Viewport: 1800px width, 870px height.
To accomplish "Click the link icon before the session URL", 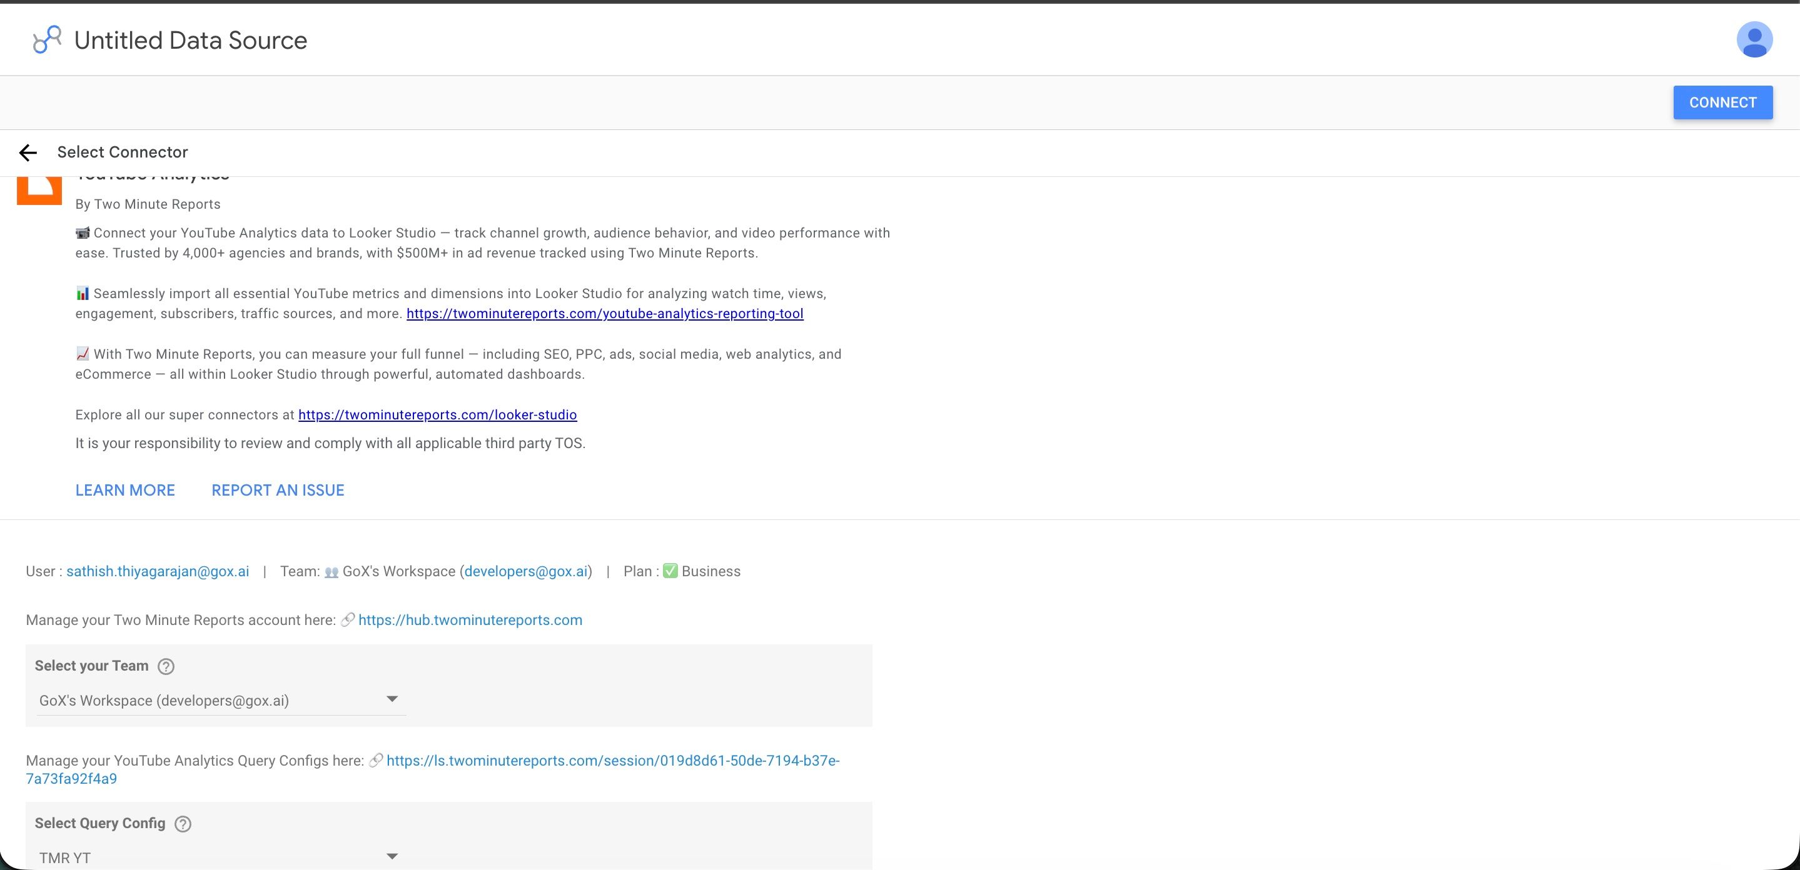I will tap(375, 761).
